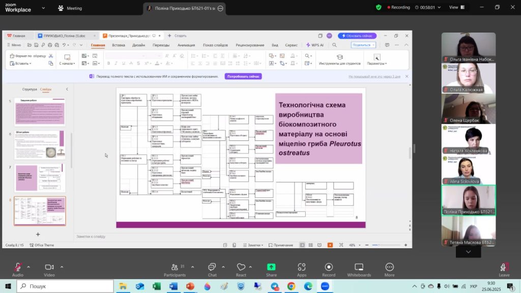This screenshot has height=293, width=521.
Task: Create a new document with Создать
Action: click(178, 36)
